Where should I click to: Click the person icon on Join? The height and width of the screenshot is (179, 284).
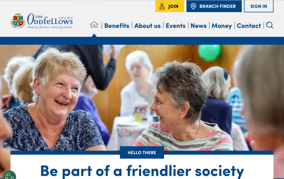(x=162, y=6)
